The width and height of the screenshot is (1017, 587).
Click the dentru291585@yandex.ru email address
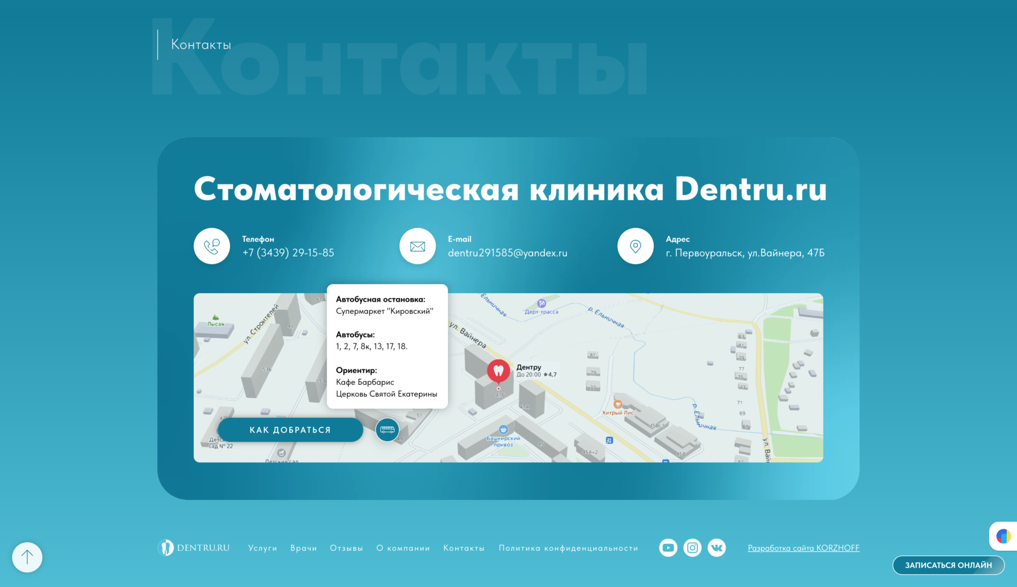click(x=507, y=253)
